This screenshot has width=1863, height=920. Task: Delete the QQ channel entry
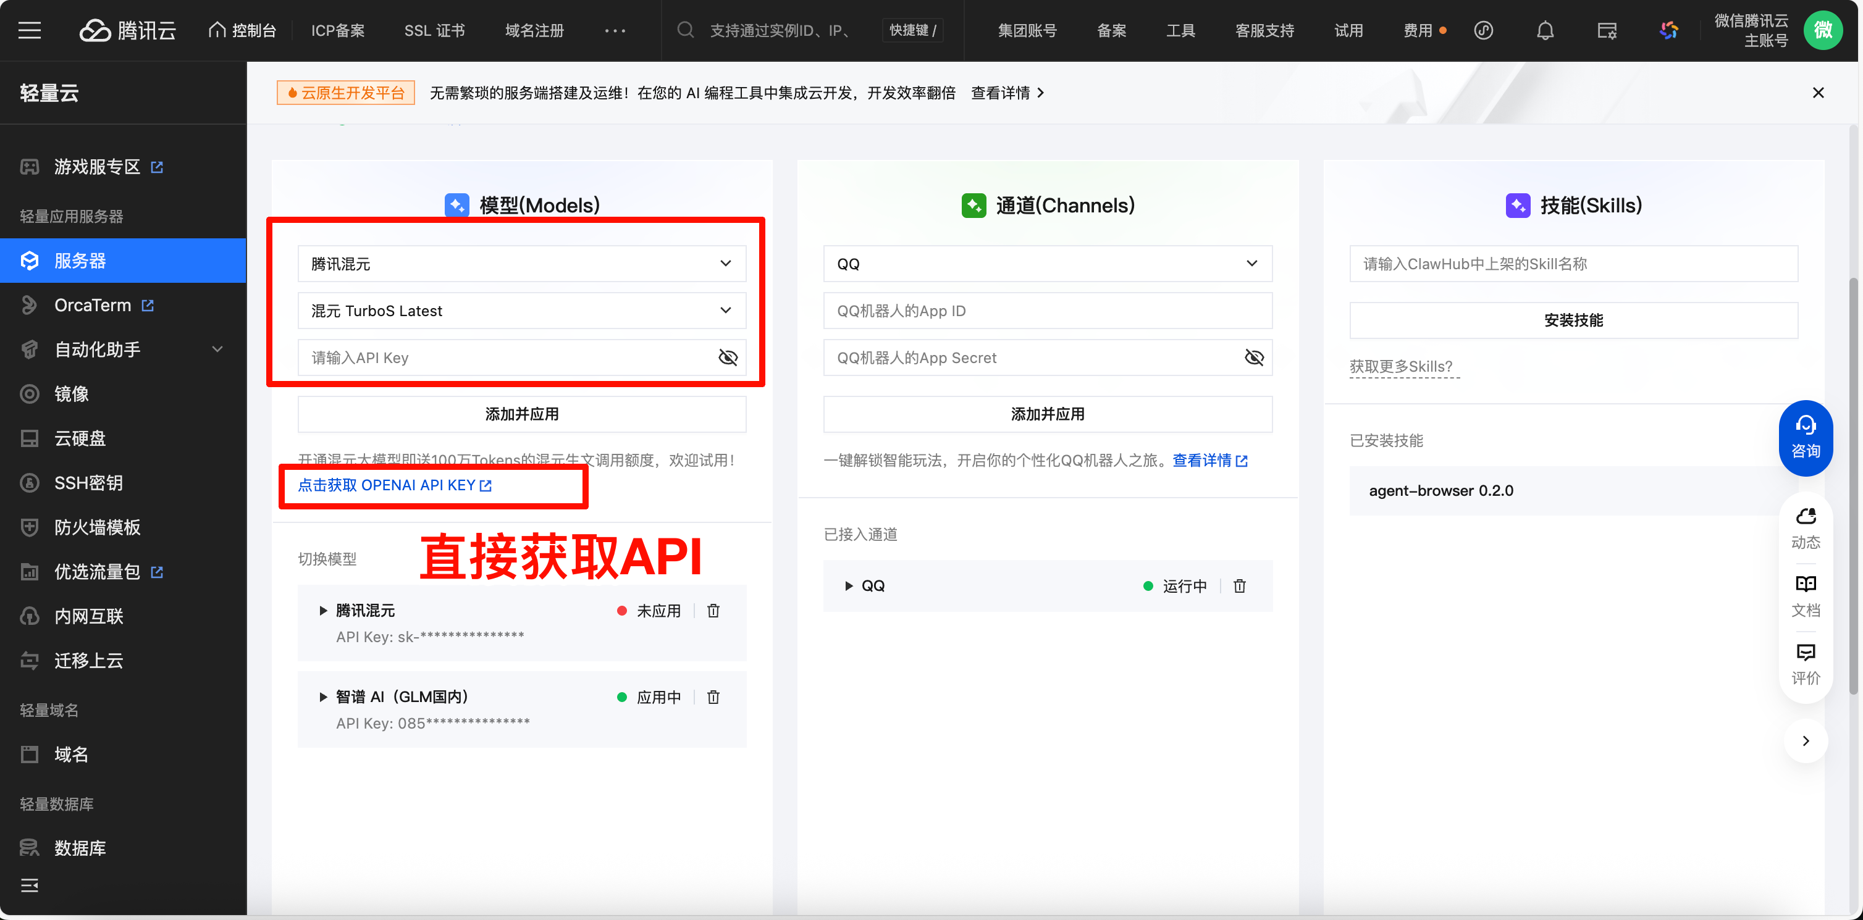[x=1239, y=586]
